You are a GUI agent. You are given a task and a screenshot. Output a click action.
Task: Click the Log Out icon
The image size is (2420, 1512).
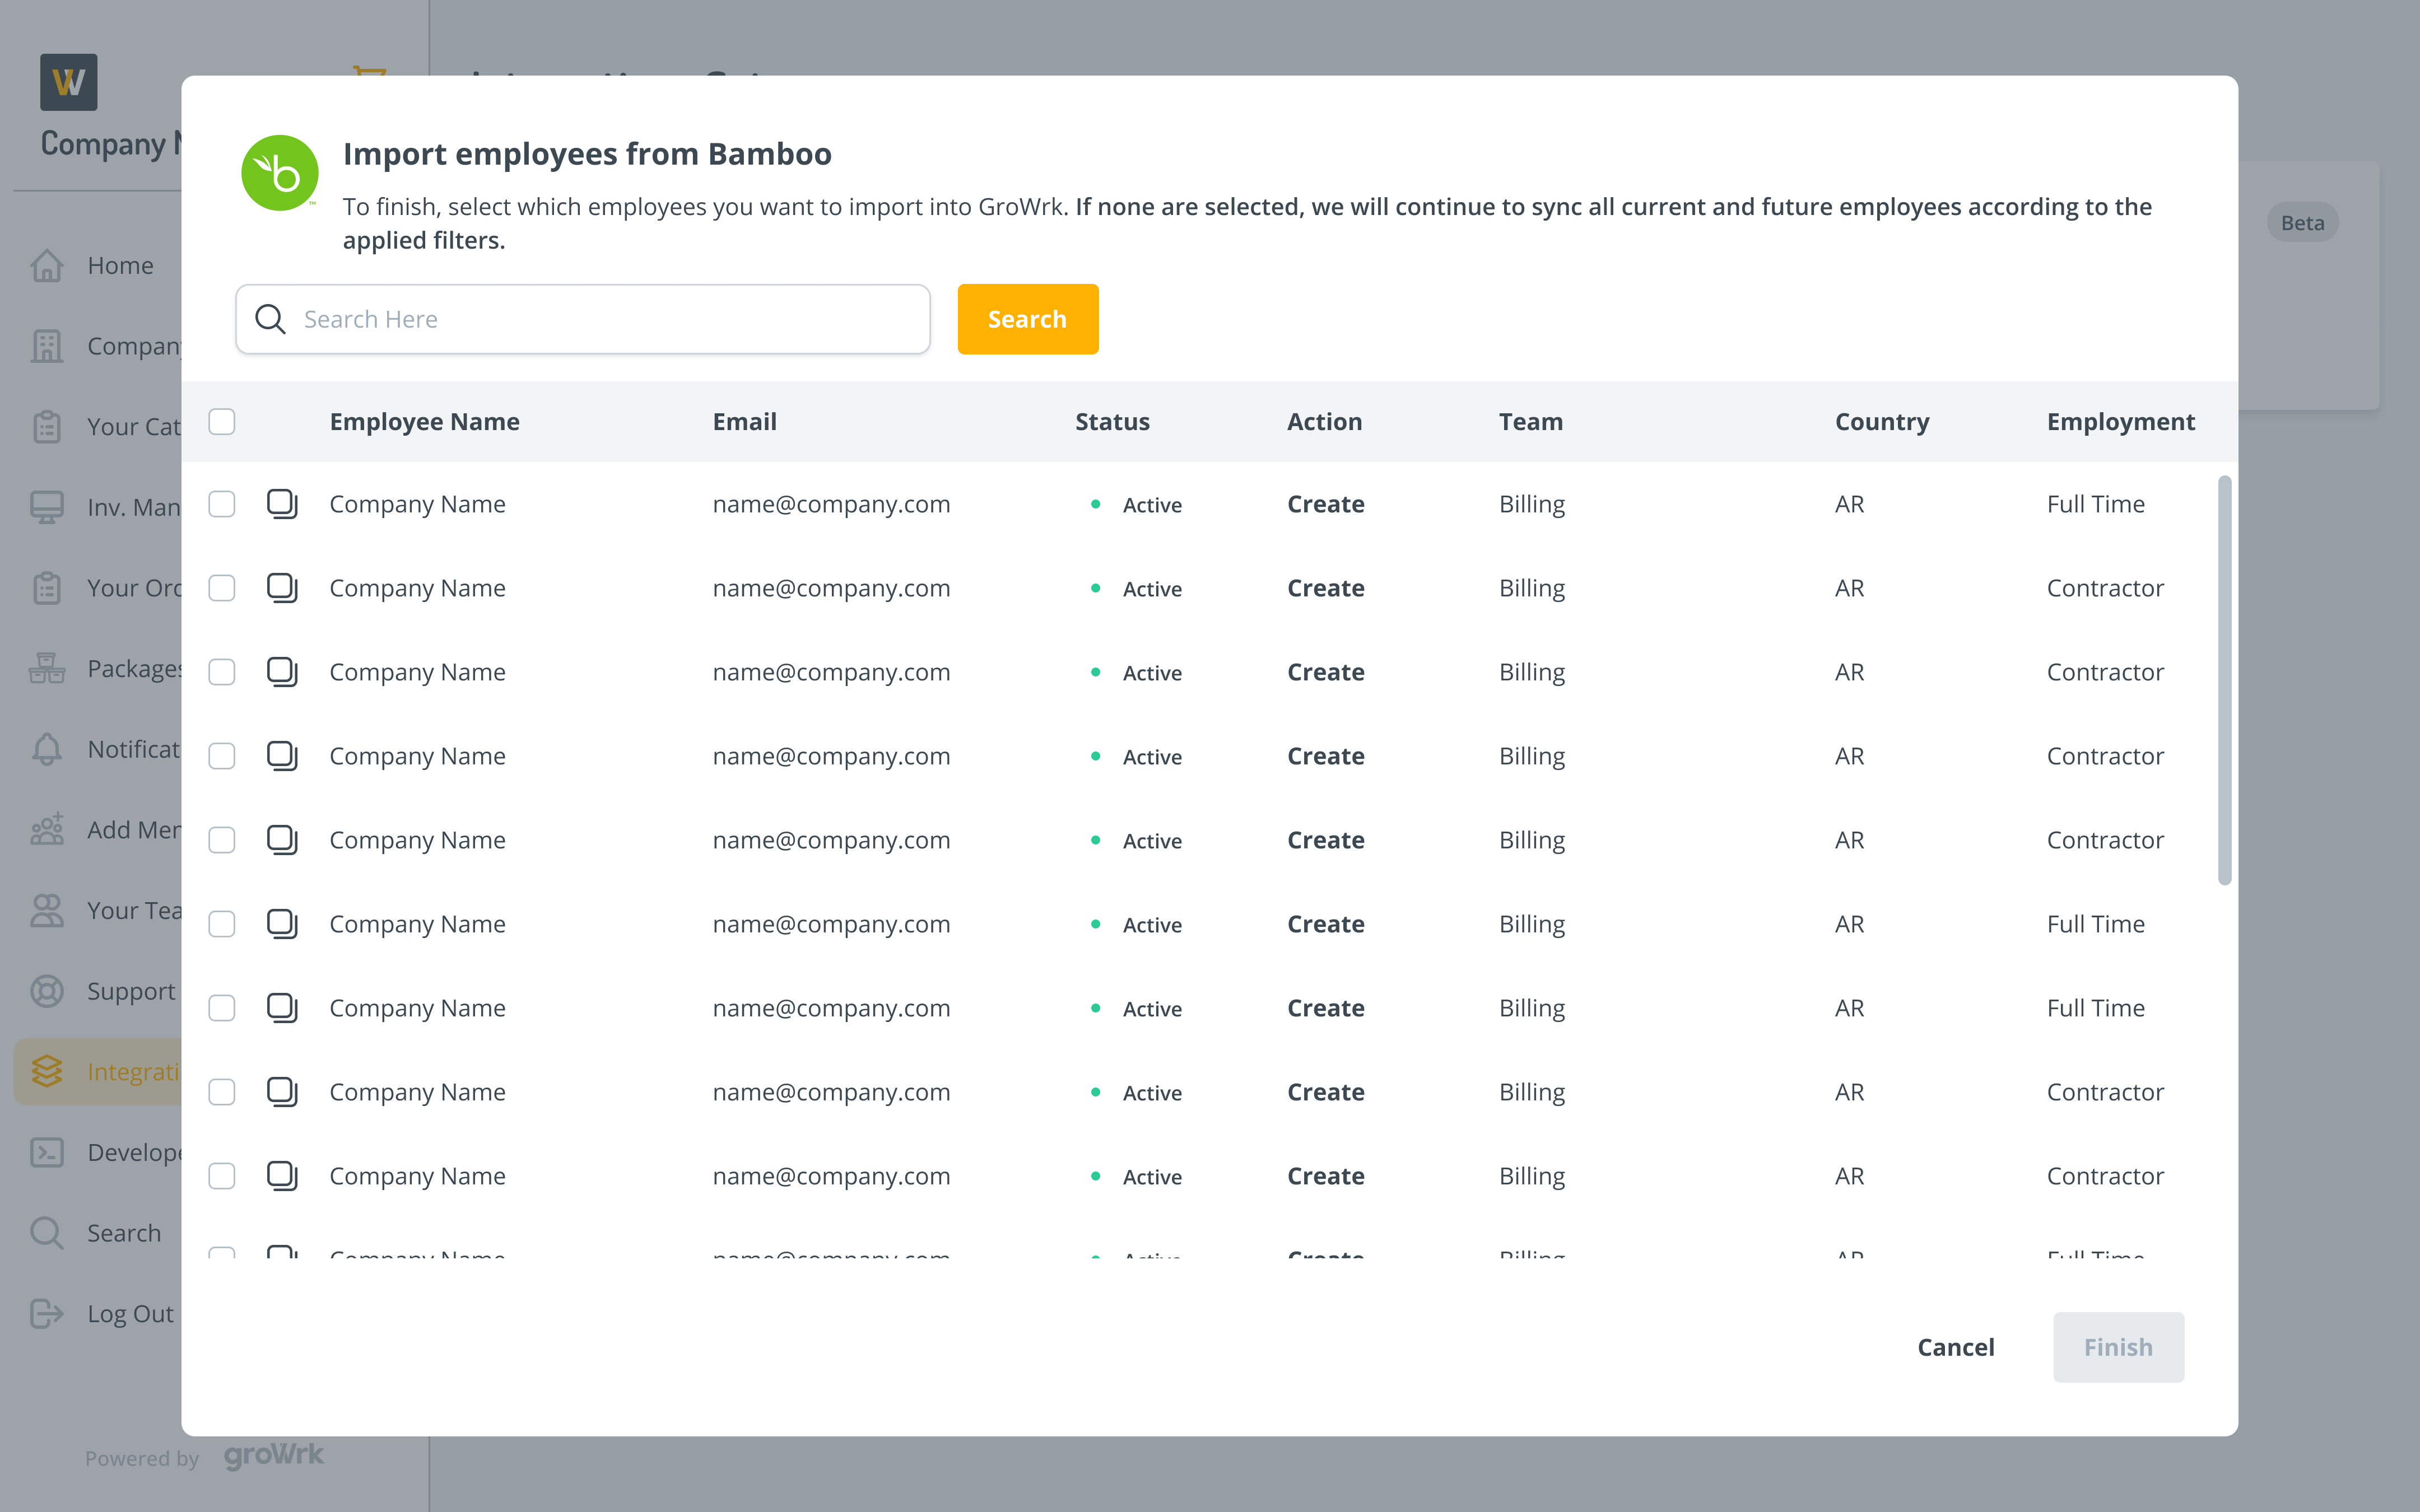47,1314
